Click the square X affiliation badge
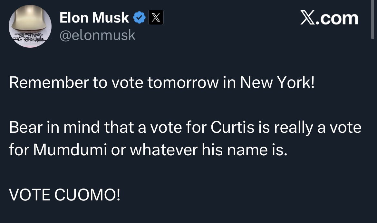 (156, 18)
